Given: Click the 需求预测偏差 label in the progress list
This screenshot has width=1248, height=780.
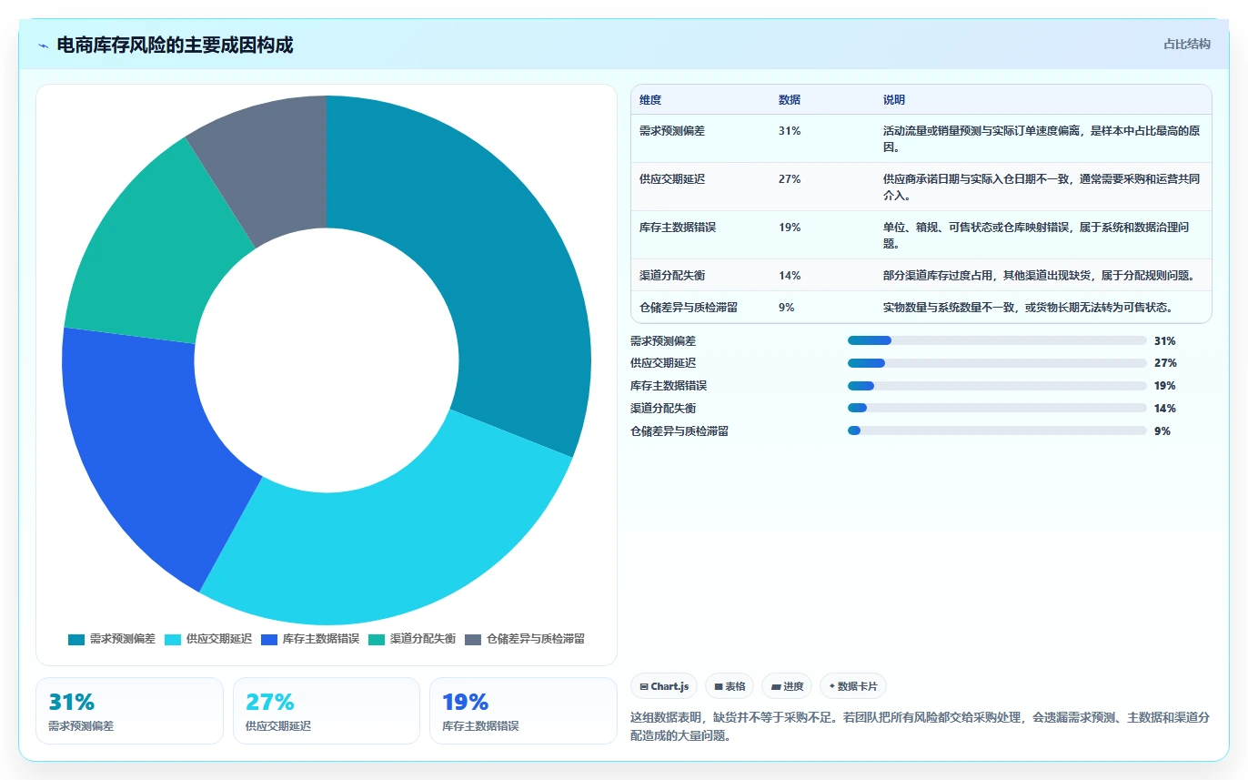Looking at the screenshot, I should point(663,341).
